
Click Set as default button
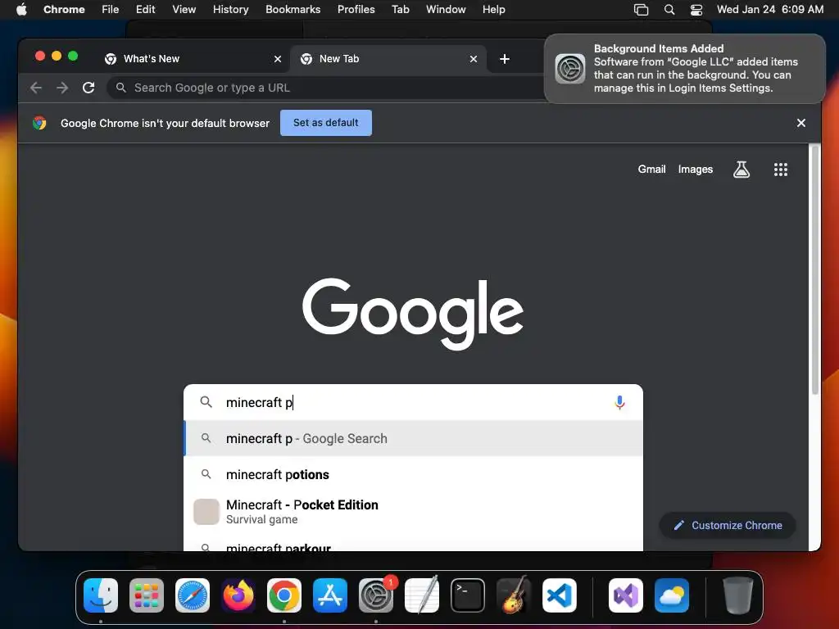(326, 123)
